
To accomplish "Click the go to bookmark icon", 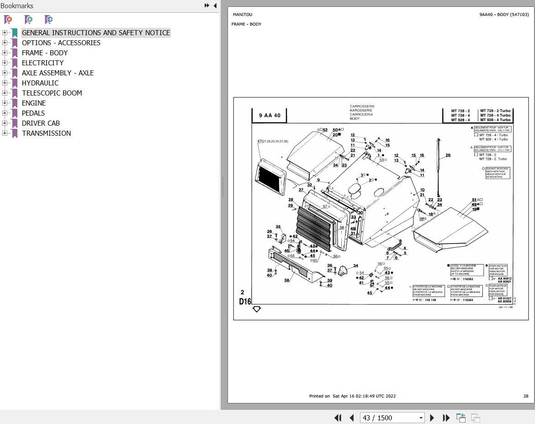I will click(x=48, y=20).
